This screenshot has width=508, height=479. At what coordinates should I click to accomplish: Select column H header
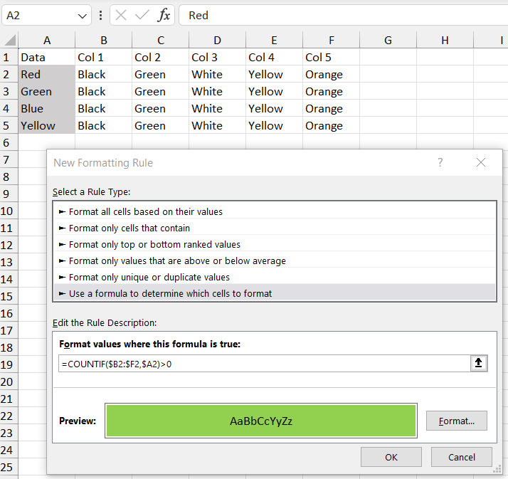click(x=445, y=40)
